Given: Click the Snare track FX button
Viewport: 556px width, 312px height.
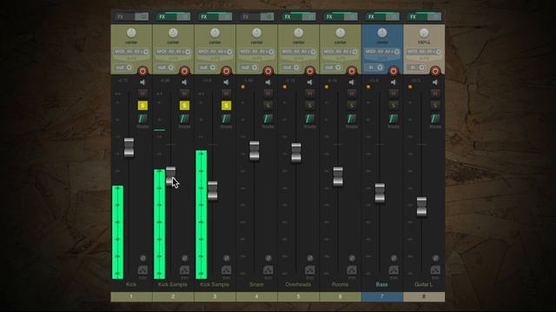Looking at the screenshot, I should [x=249, y=16].
